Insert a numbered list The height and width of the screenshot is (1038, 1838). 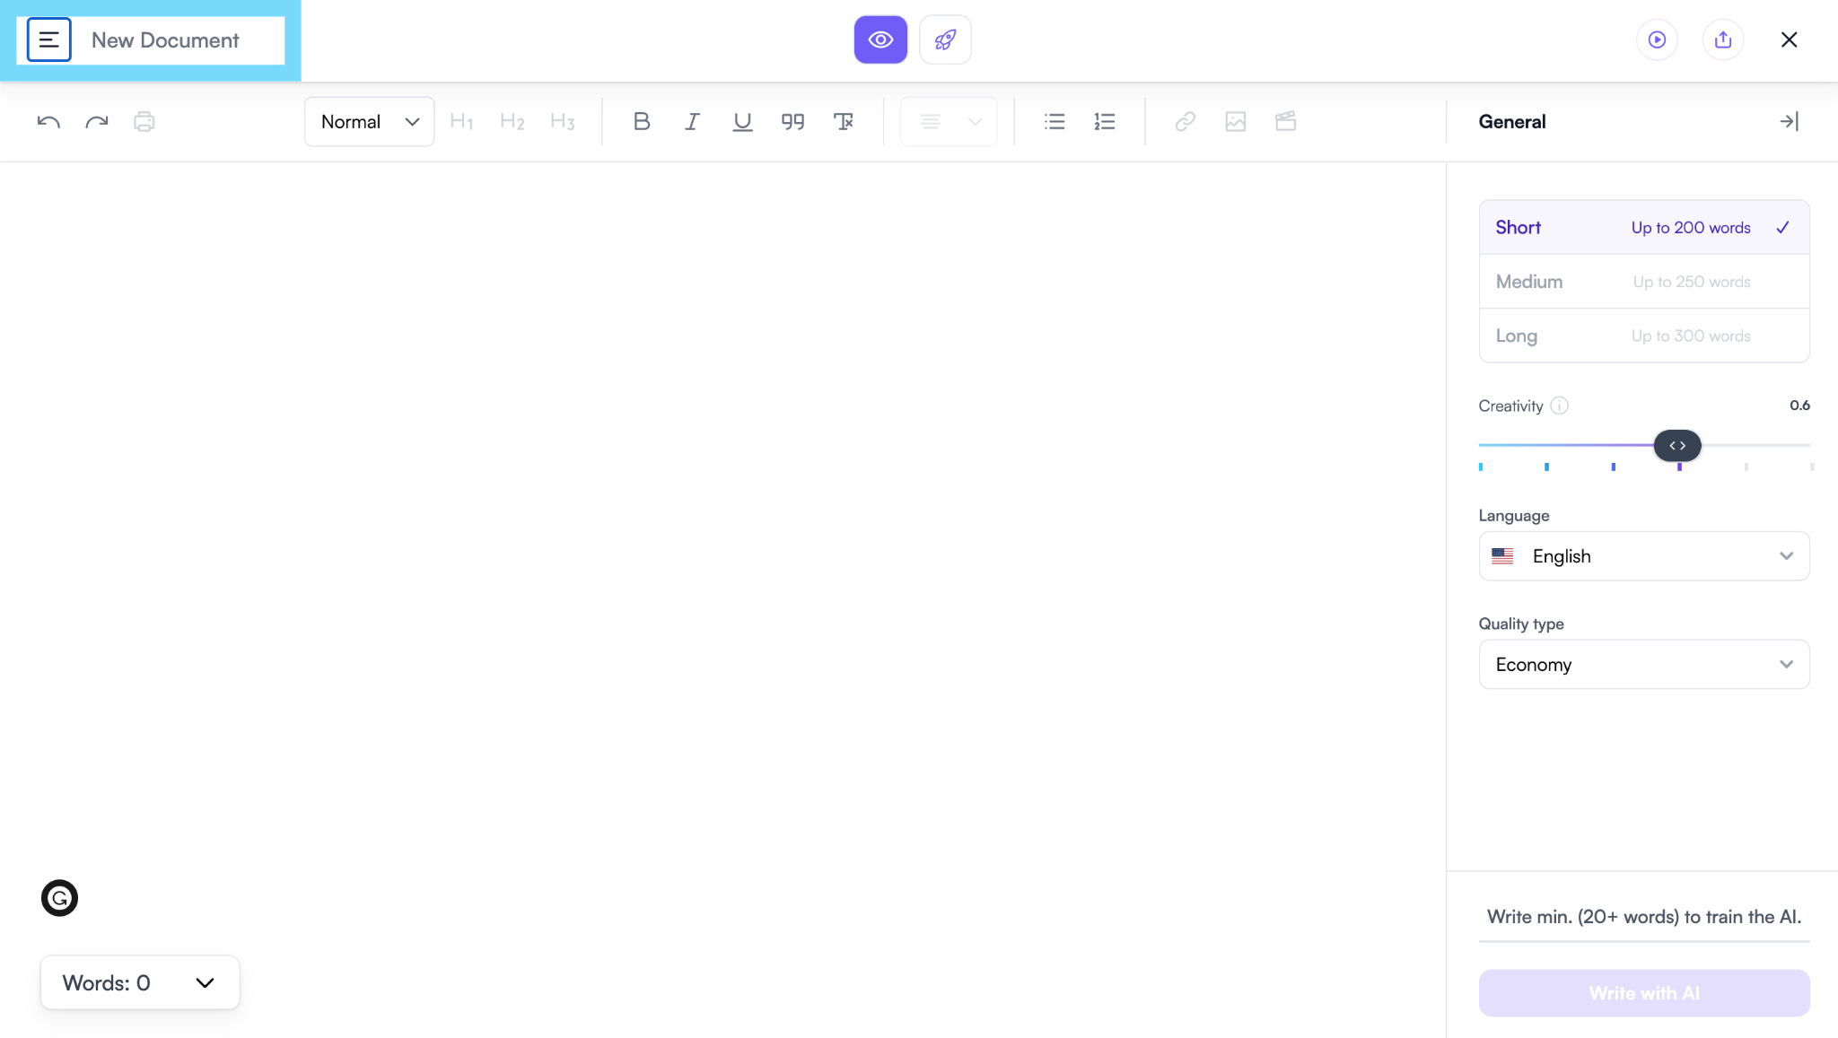point(1105,121)
